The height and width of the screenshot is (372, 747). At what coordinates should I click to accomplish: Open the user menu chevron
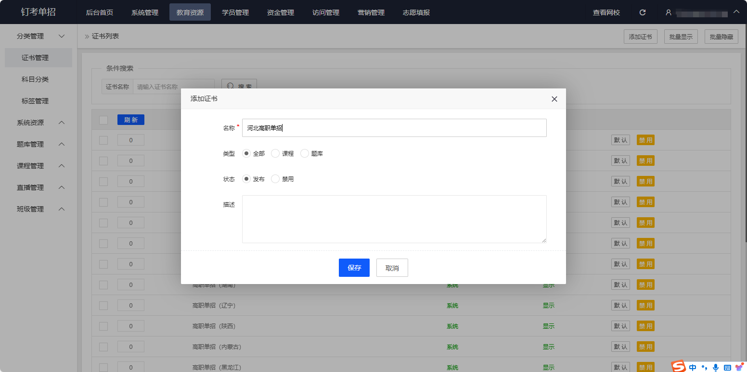(736, 12)
